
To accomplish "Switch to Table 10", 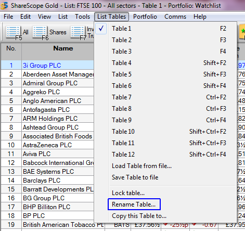I will pos(165,132).
